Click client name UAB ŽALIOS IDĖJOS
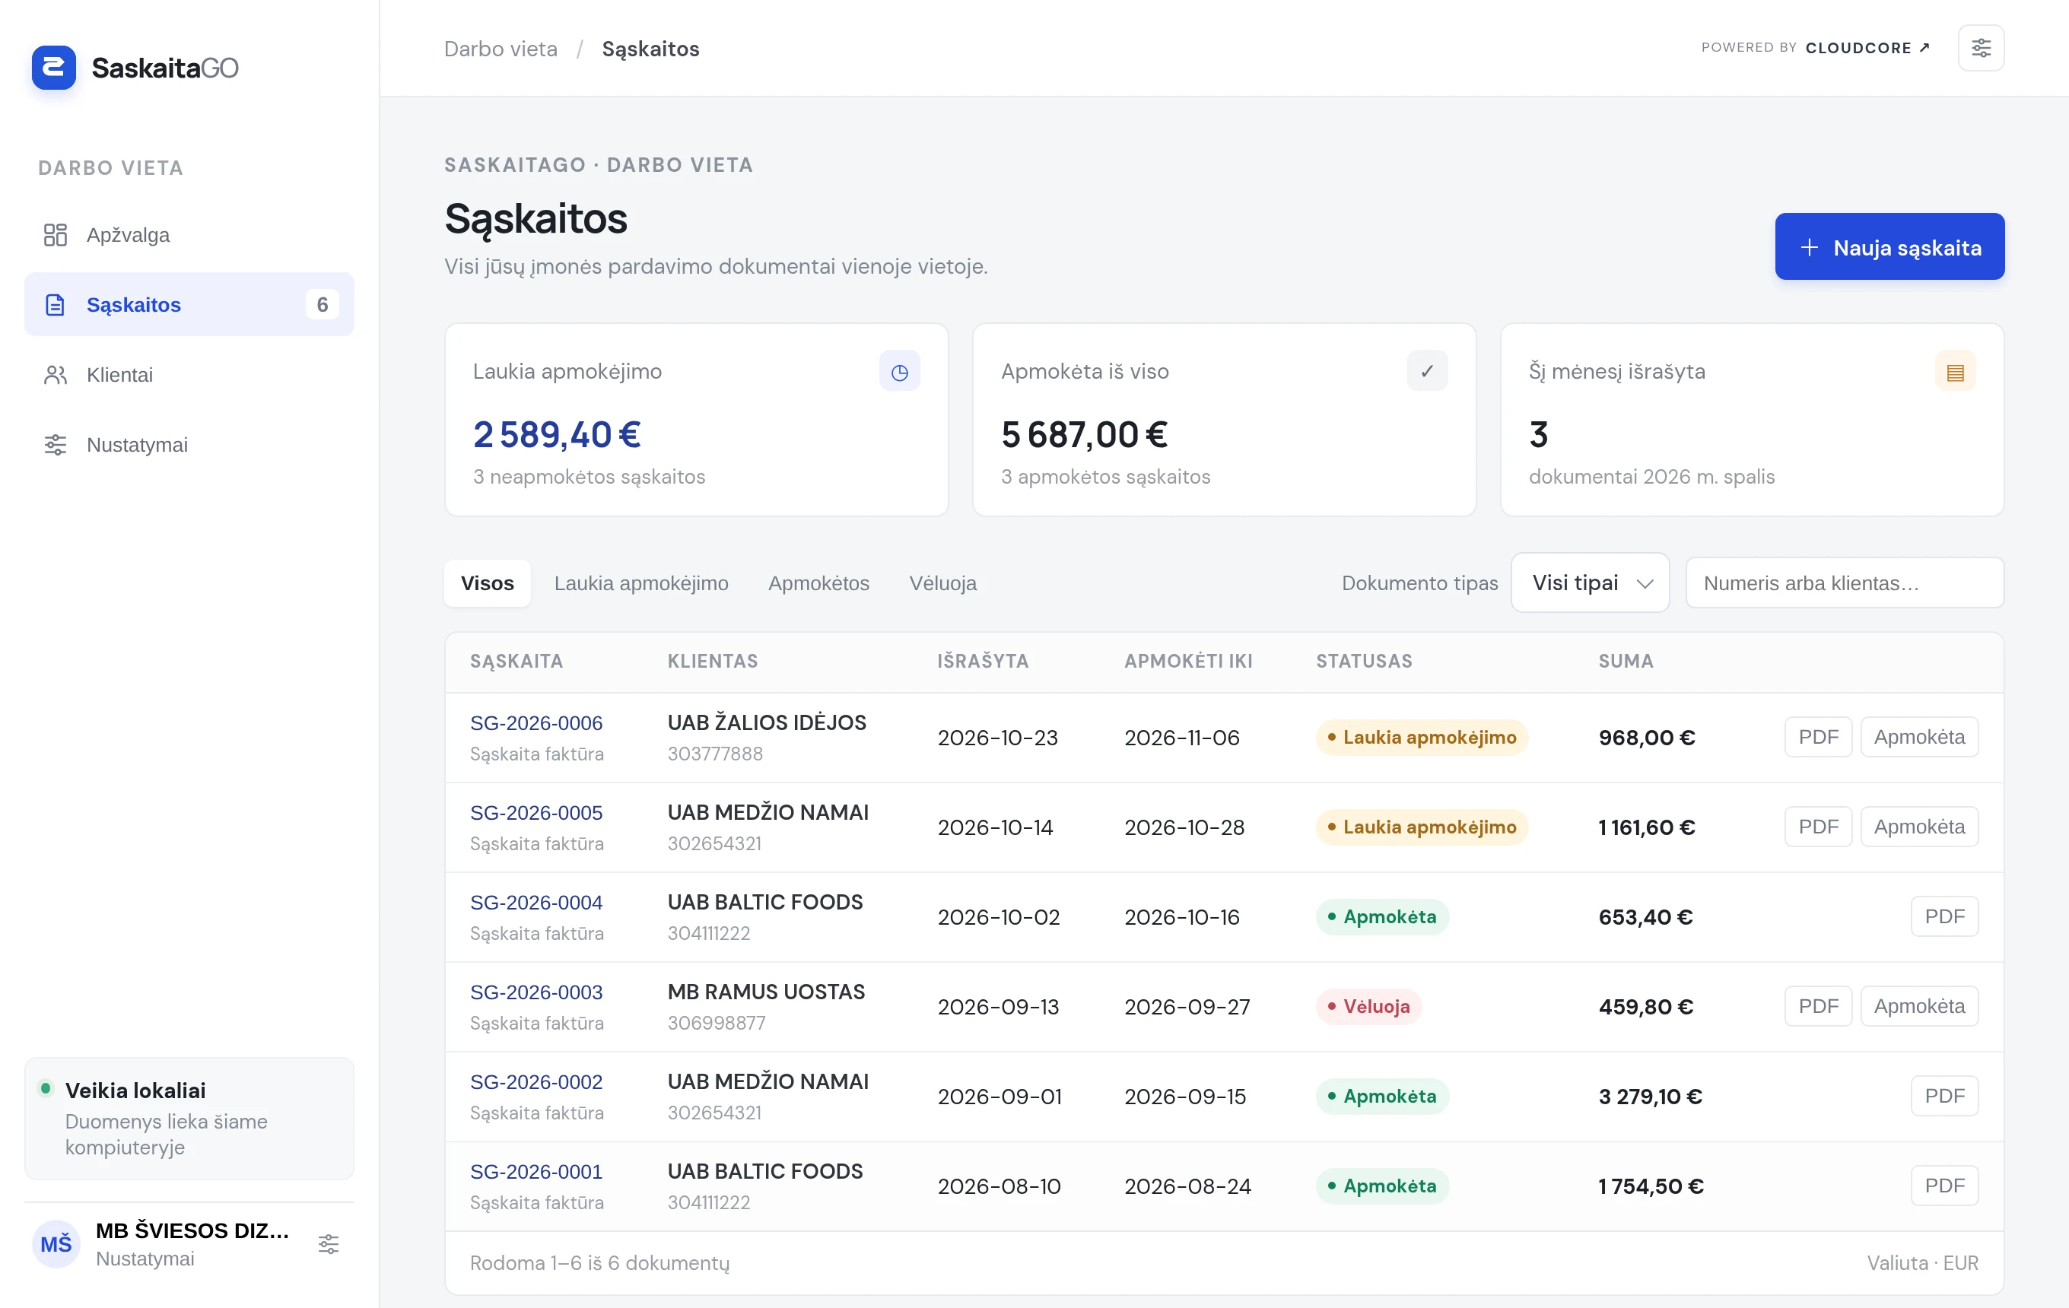The width and height of the screenshot is (2069, 1308). click(767, 722)
